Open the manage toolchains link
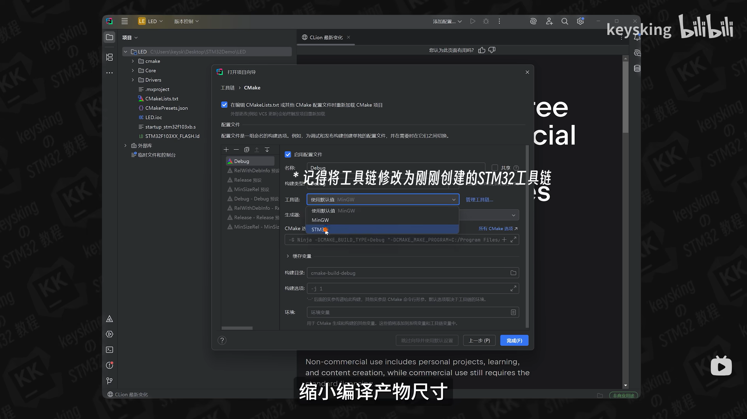This screenshot has width=747, height=419. pyautogui.click(x=479, y=200)
